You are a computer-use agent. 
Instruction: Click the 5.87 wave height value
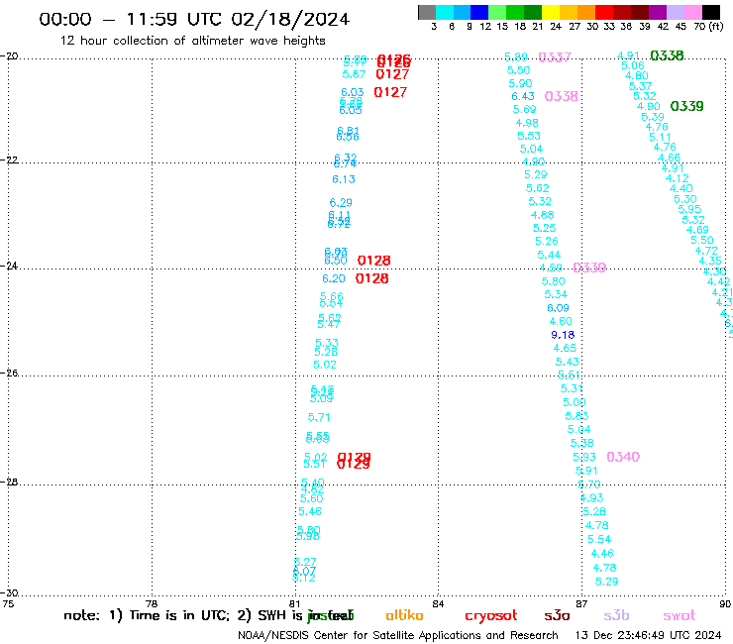pos(354,74)
